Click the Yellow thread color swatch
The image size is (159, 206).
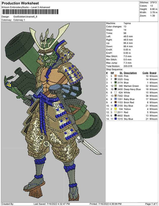[x=115, y=109]
